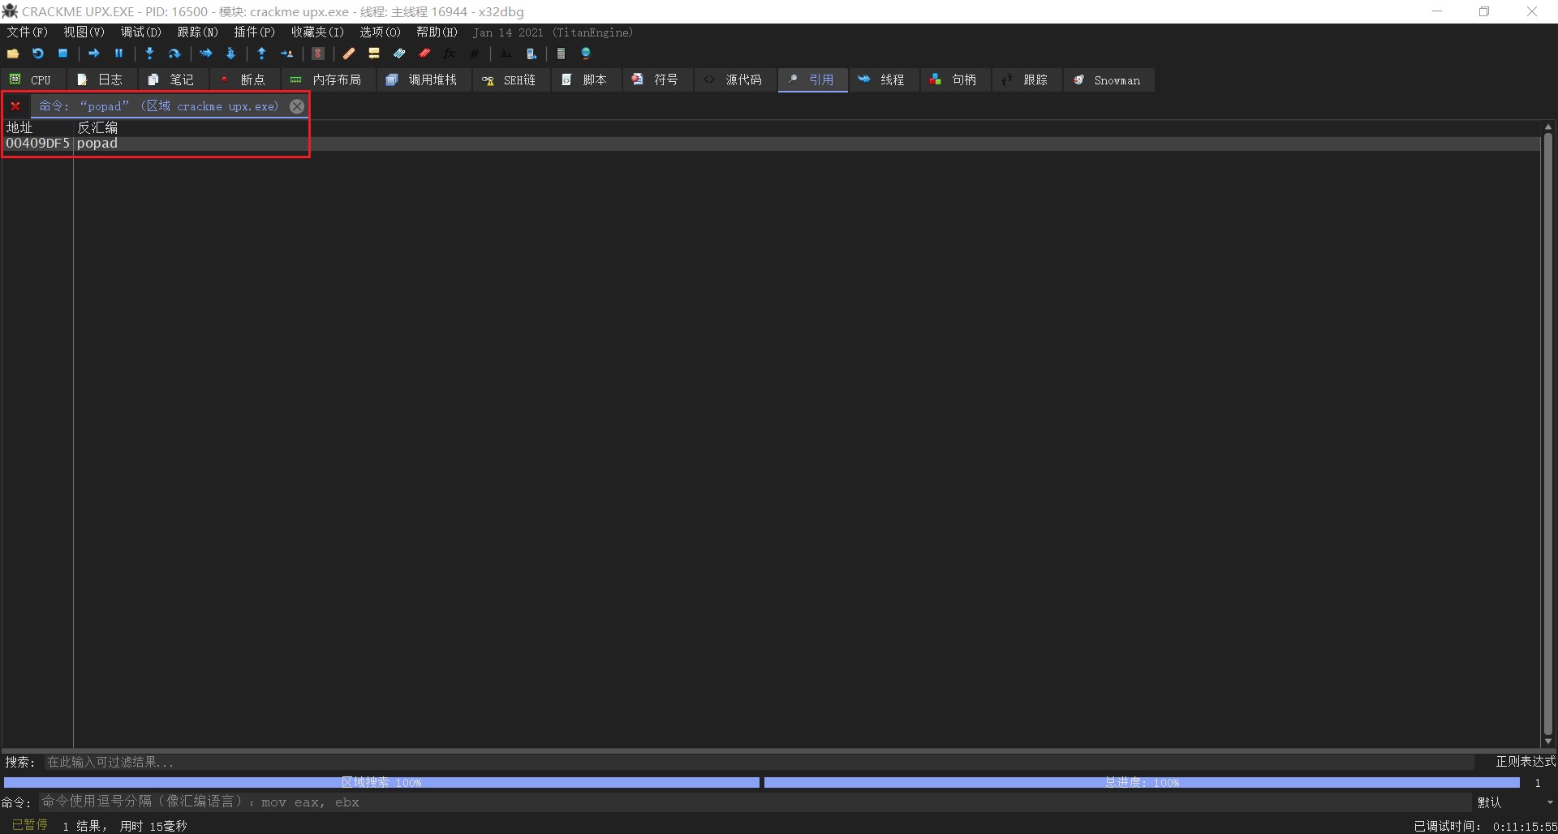Switch to the CPU tab

[31, 80]
